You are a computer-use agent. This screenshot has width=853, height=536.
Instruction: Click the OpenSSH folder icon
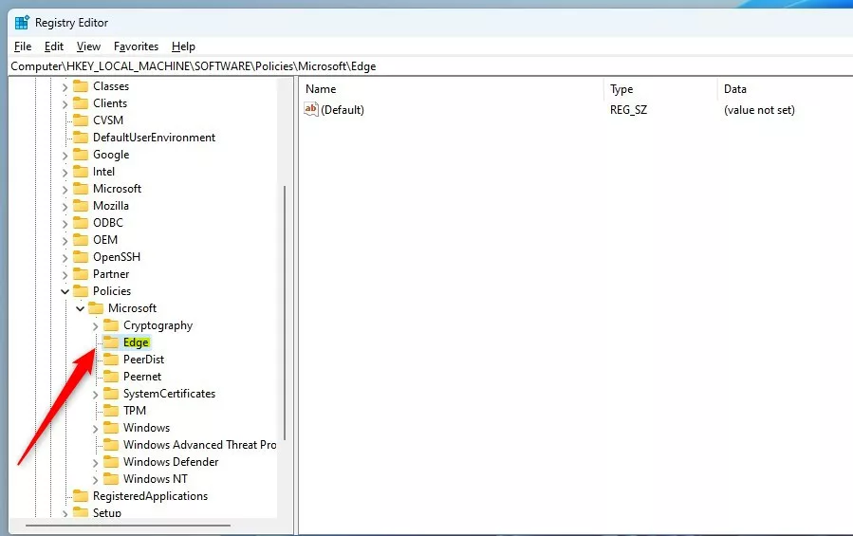(81, 257)
